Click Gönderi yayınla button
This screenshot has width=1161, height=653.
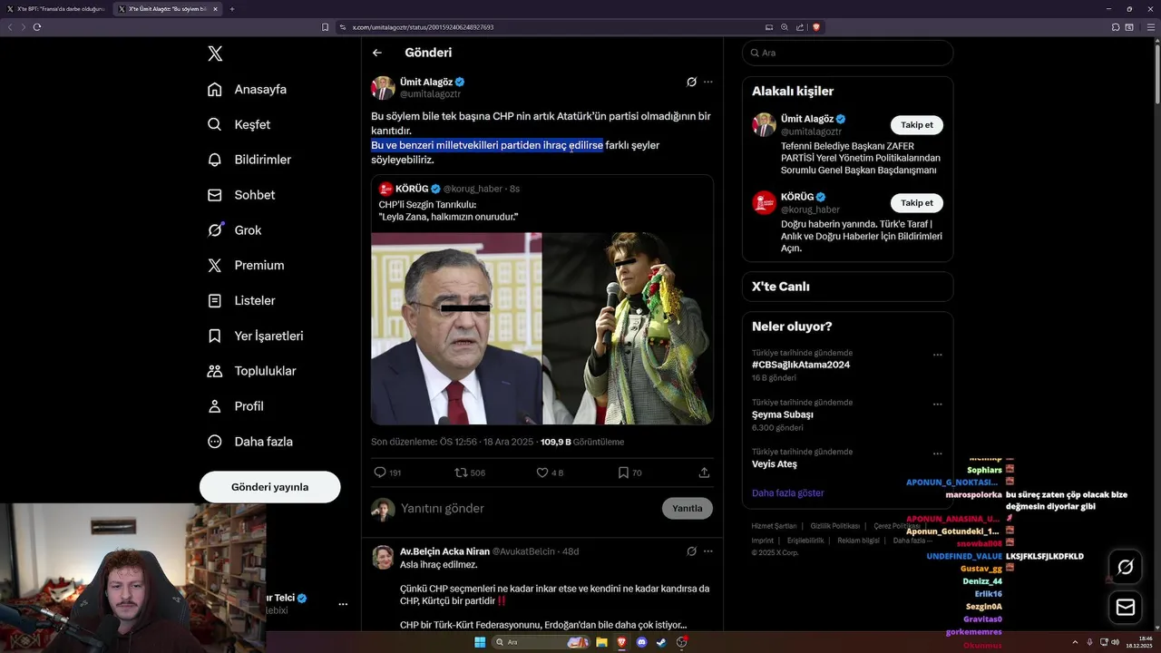(x=269, y=487)
